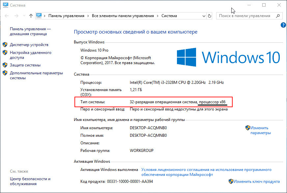Minimize the Система window
This screenshot has width=287, height=193.
point(249,5)
